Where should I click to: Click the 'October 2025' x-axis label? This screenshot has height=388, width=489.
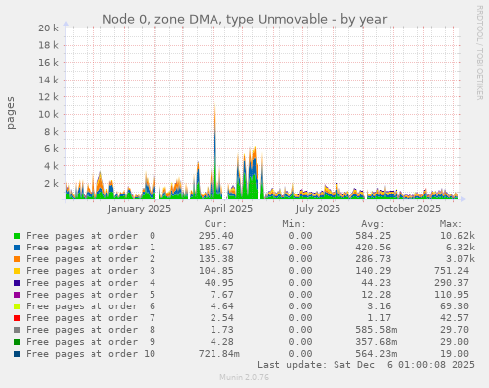point(408,209)
